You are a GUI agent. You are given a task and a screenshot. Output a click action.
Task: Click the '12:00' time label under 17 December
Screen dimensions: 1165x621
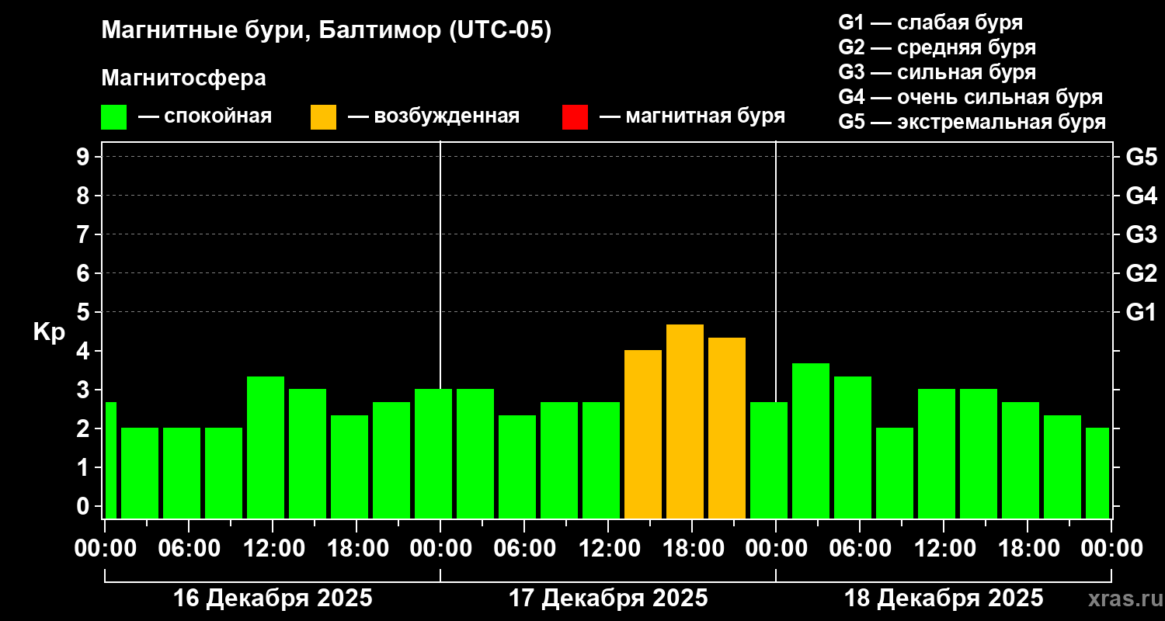pyautogui.click(x=608, y=549)
